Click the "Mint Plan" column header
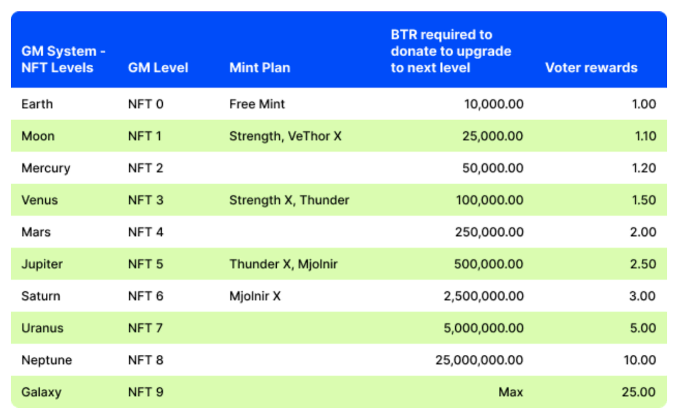The width and height of the screenshot is (678, 417). point(260,68)
